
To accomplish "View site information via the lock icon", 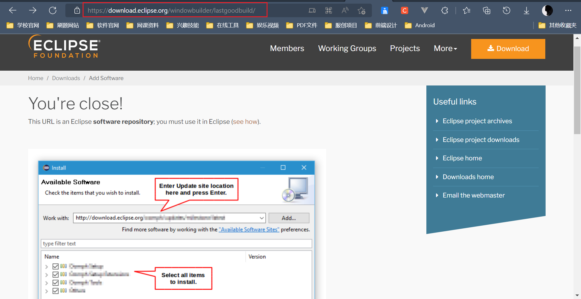I will [77, 11].
